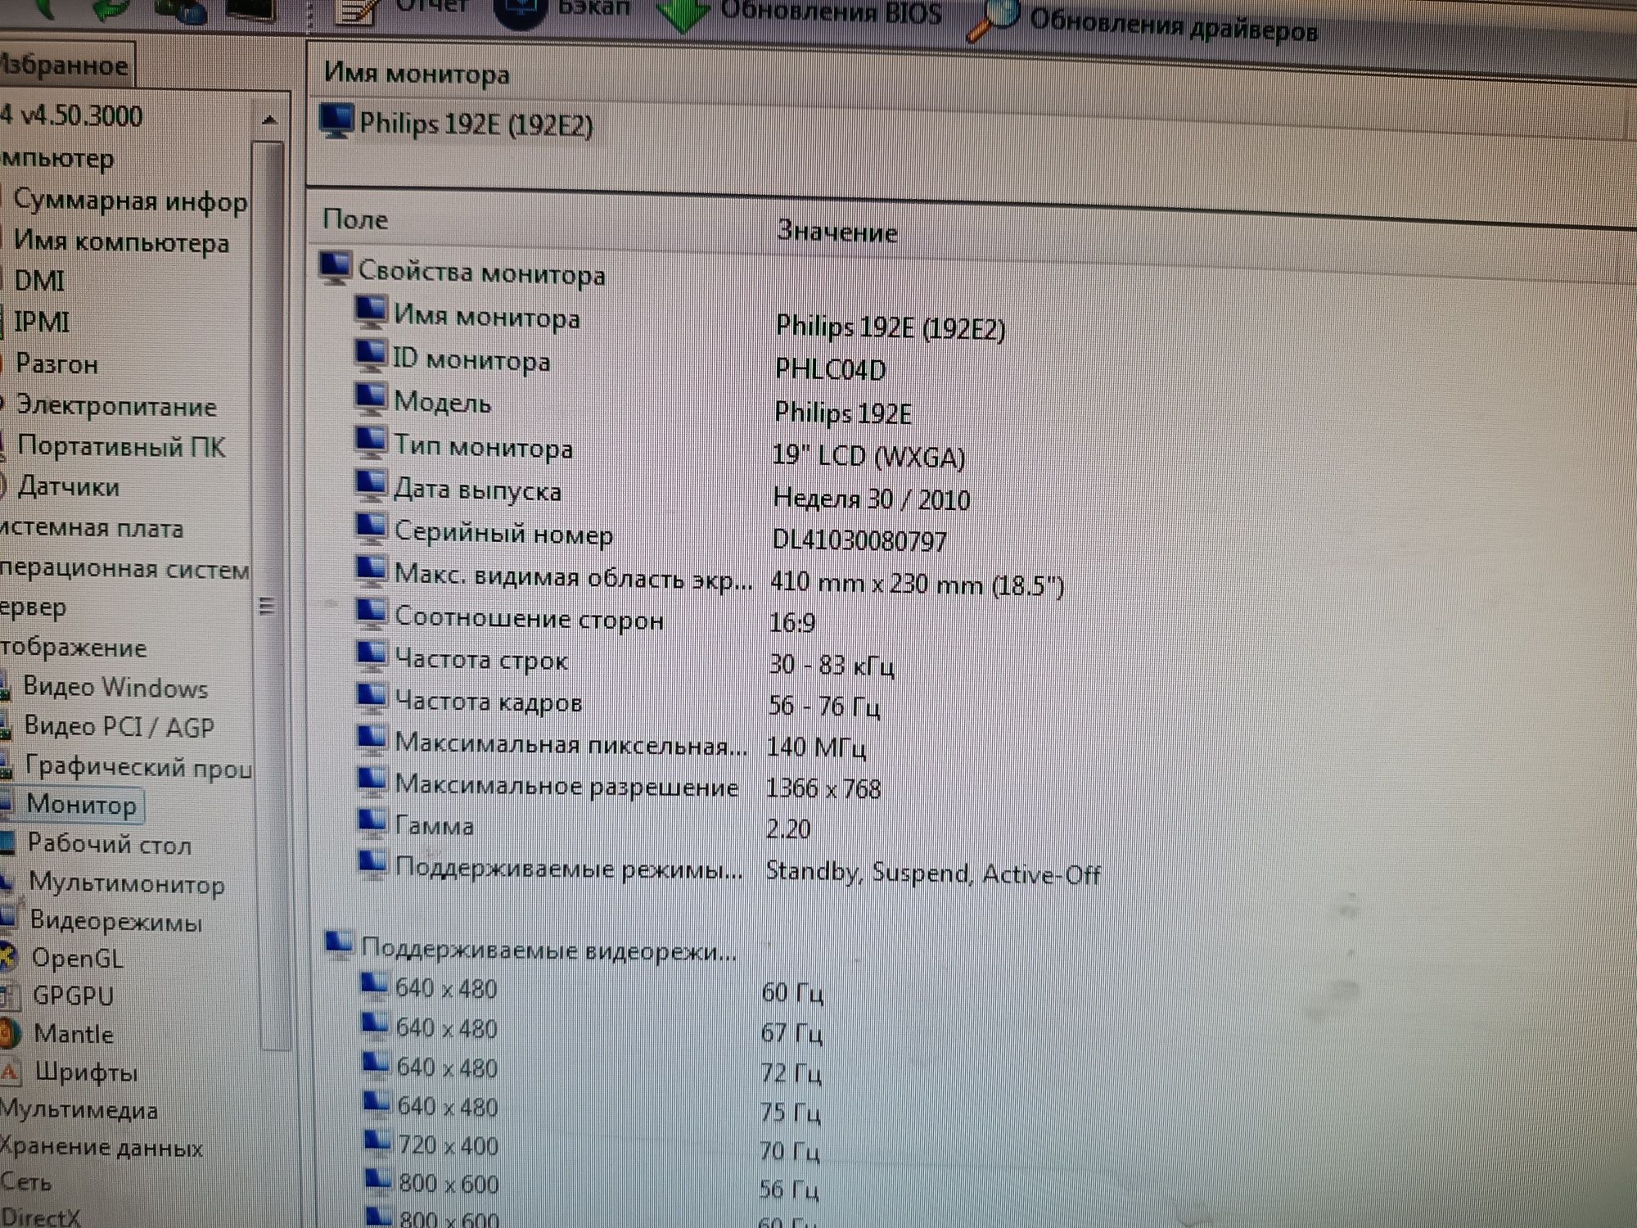Select Частота кадров value 56 - 76 Гц
The height and width of the screenshot is (1228, 1637).
coord(823,706)
